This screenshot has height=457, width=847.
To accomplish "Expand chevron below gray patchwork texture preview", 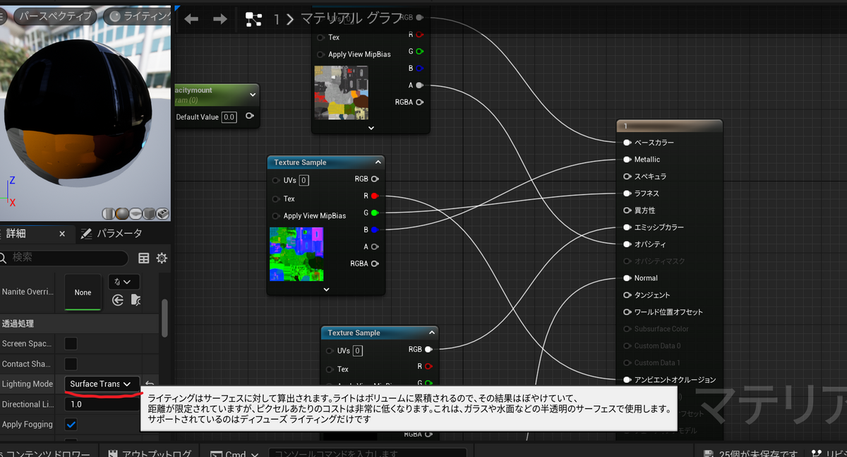I will (x=371, y=128).
